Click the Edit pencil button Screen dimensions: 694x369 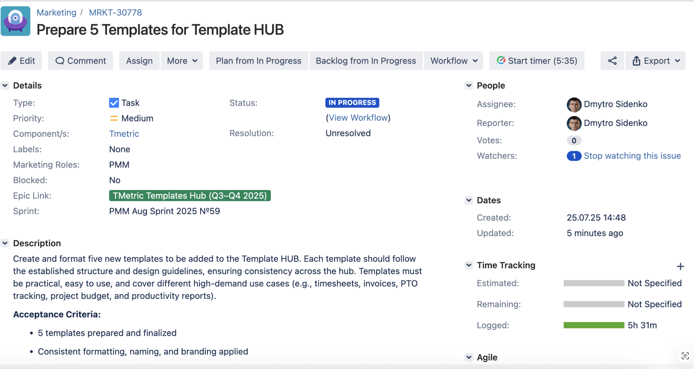coord(21,61)
